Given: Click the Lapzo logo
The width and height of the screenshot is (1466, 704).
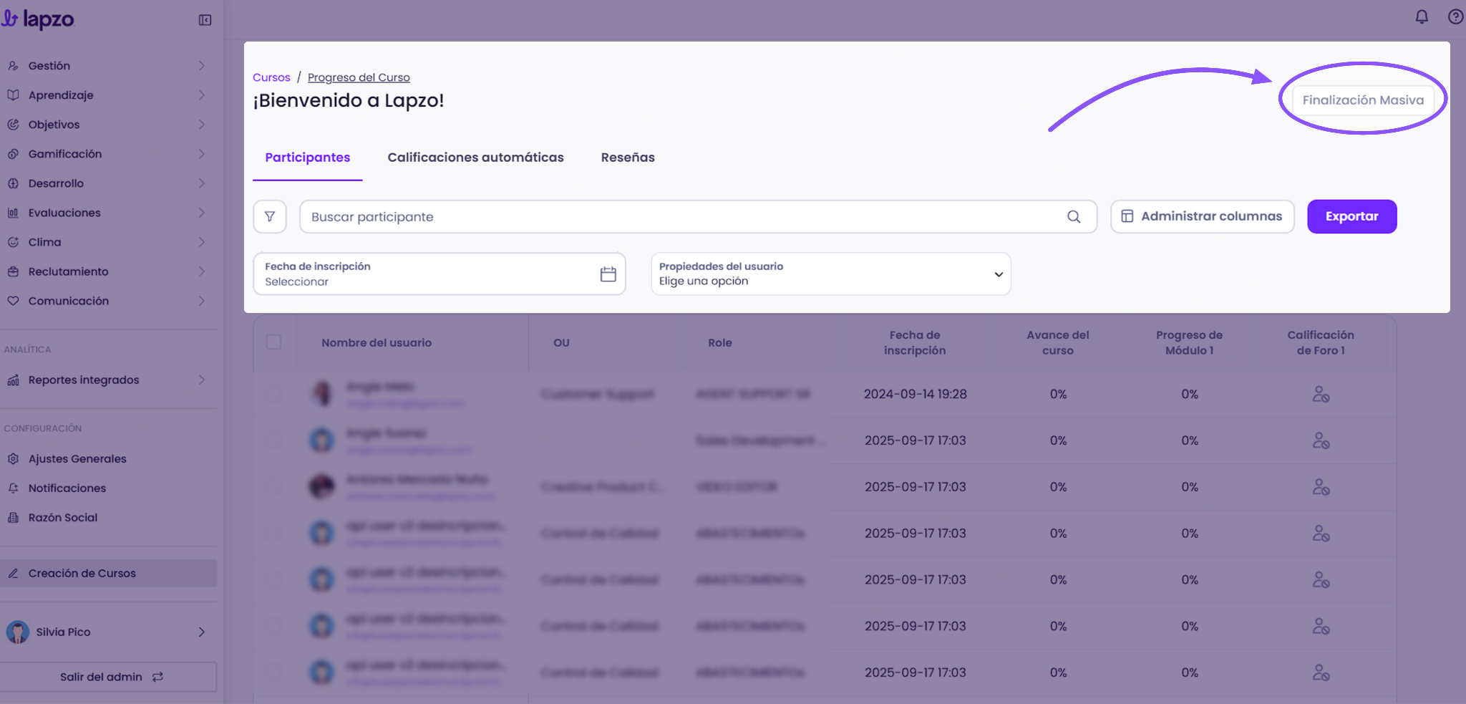Looking at the screenshot, I should click(38, 19).
